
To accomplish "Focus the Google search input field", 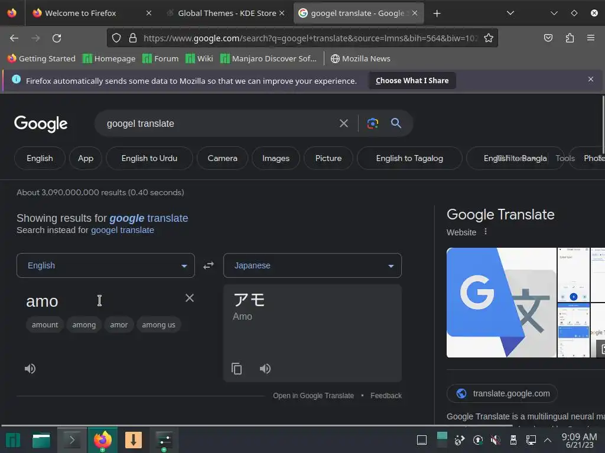I will tap(218, 123).
